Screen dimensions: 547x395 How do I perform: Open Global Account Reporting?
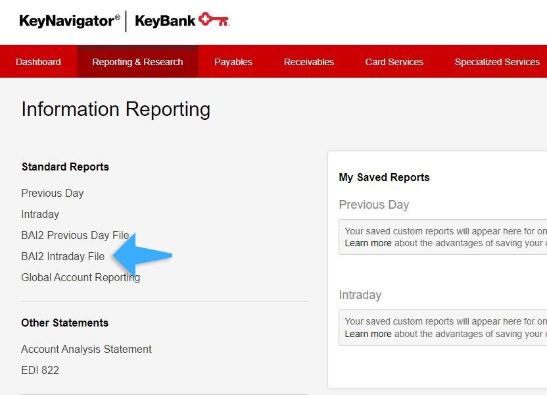(x=80, y=277)
